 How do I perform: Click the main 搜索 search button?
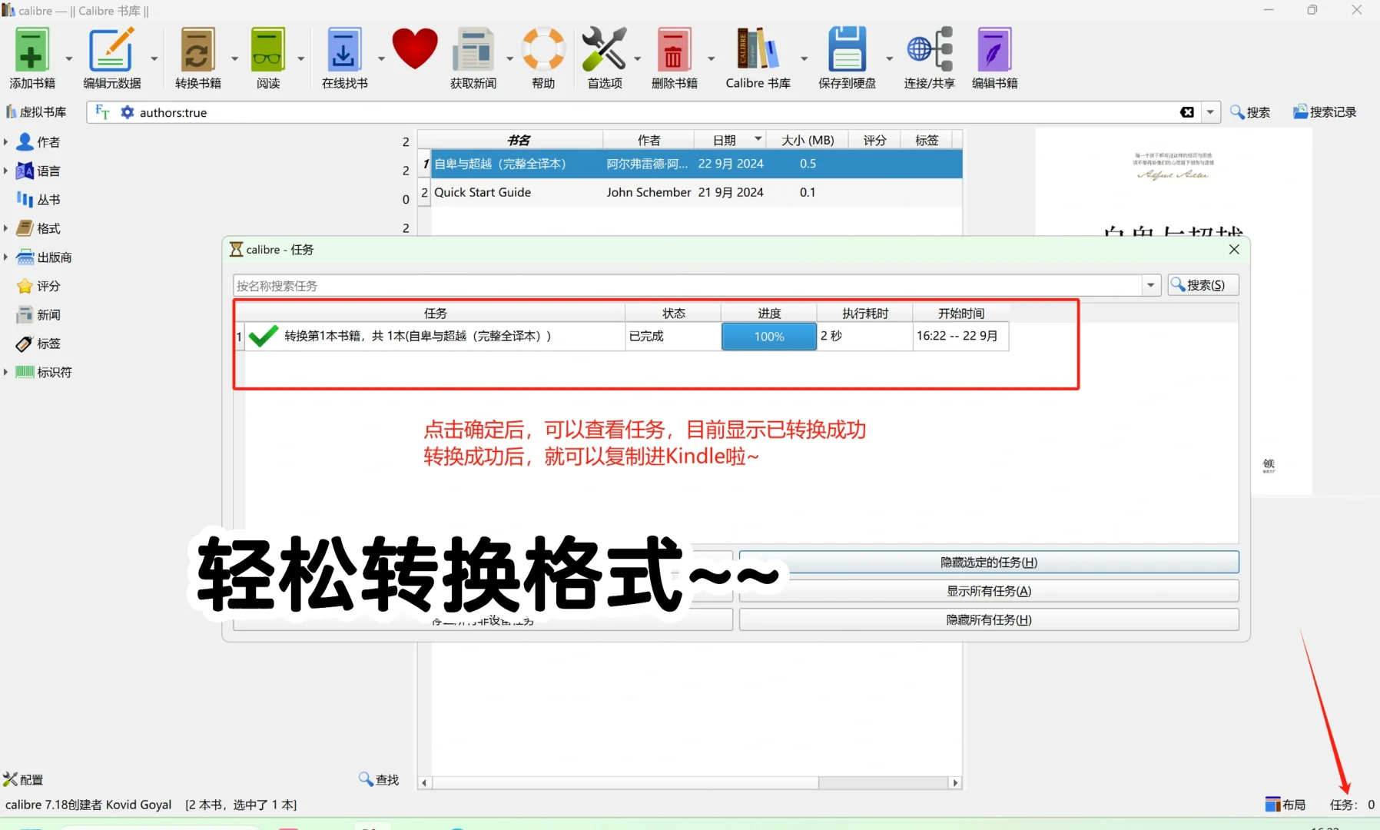(1250, 112)
